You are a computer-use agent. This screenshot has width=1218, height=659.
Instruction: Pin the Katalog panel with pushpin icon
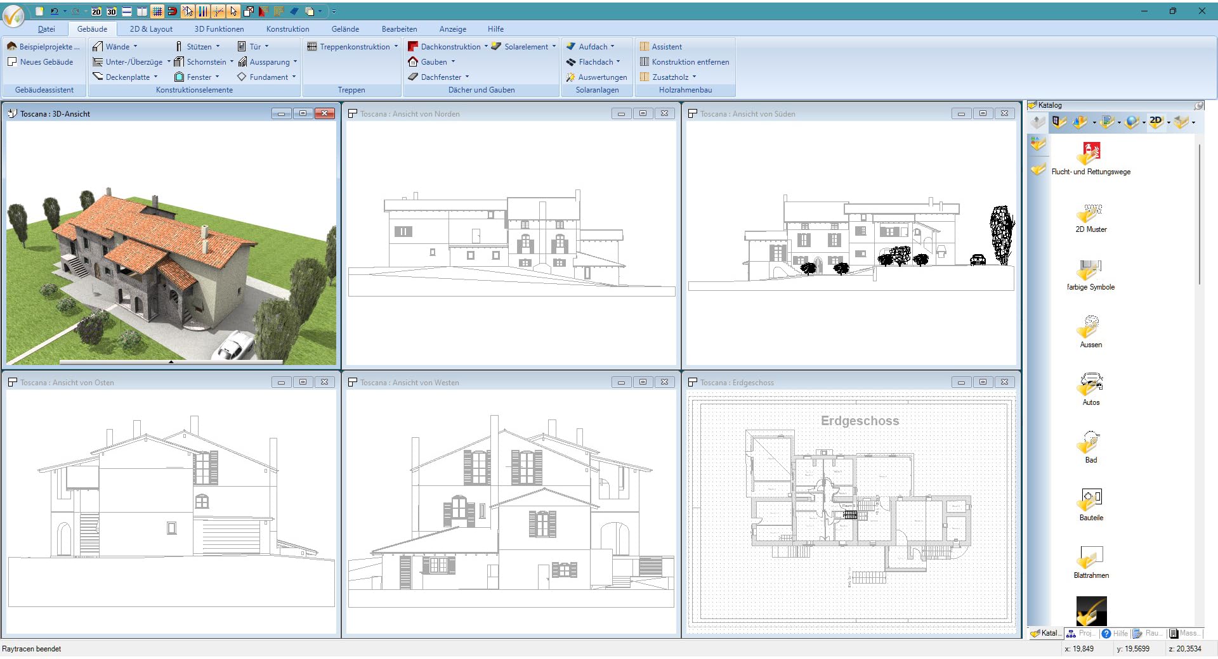[1198, 105]
